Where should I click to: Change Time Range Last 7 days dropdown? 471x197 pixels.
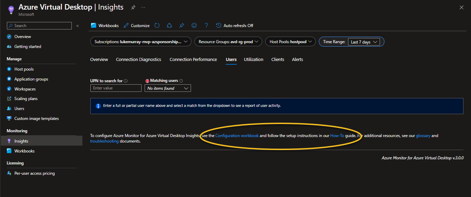coord(364,42)
